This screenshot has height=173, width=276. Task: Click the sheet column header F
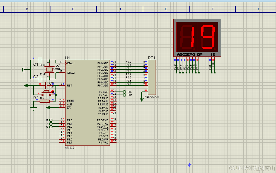[x=212, y=9]
